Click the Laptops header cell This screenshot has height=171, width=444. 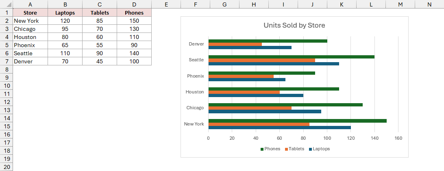click(x=65, y=13)
